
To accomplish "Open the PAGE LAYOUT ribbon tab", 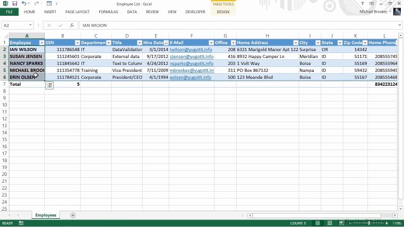I will pos(77,12).
